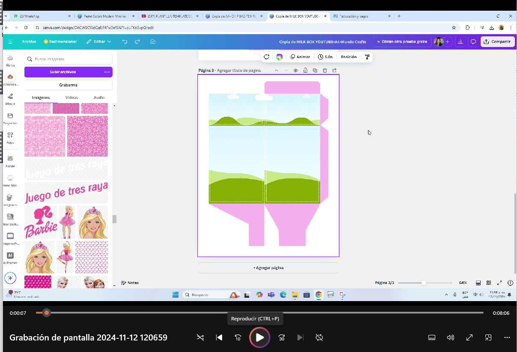Open the Dibujo sidebar tool

pos(10,99)
